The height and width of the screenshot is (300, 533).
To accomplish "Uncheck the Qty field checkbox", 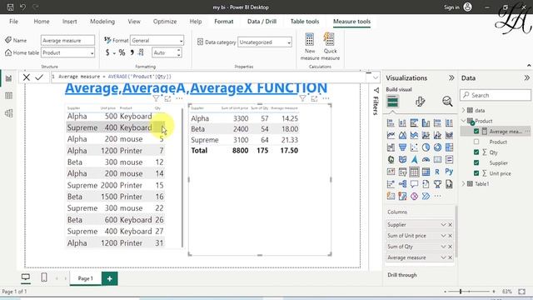I will tap(476, 152).
